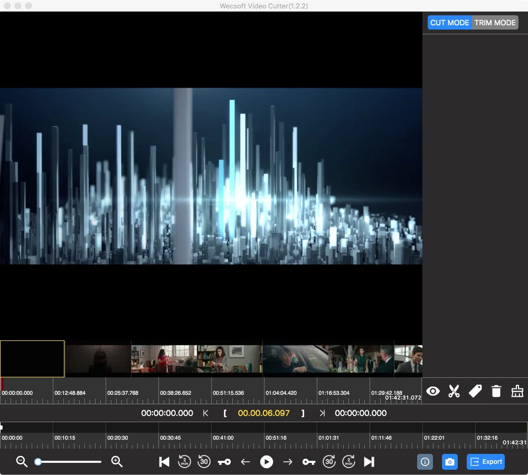Click the start time field left of brackets

pos(167,413)
